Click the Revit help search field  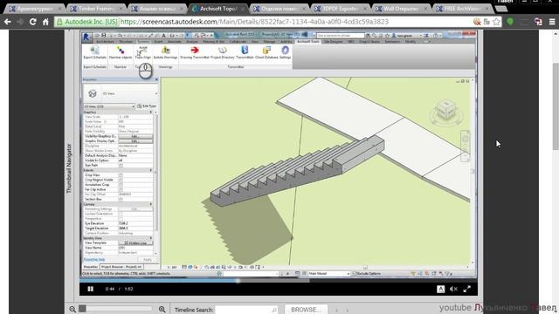click(x=340, y=36)
